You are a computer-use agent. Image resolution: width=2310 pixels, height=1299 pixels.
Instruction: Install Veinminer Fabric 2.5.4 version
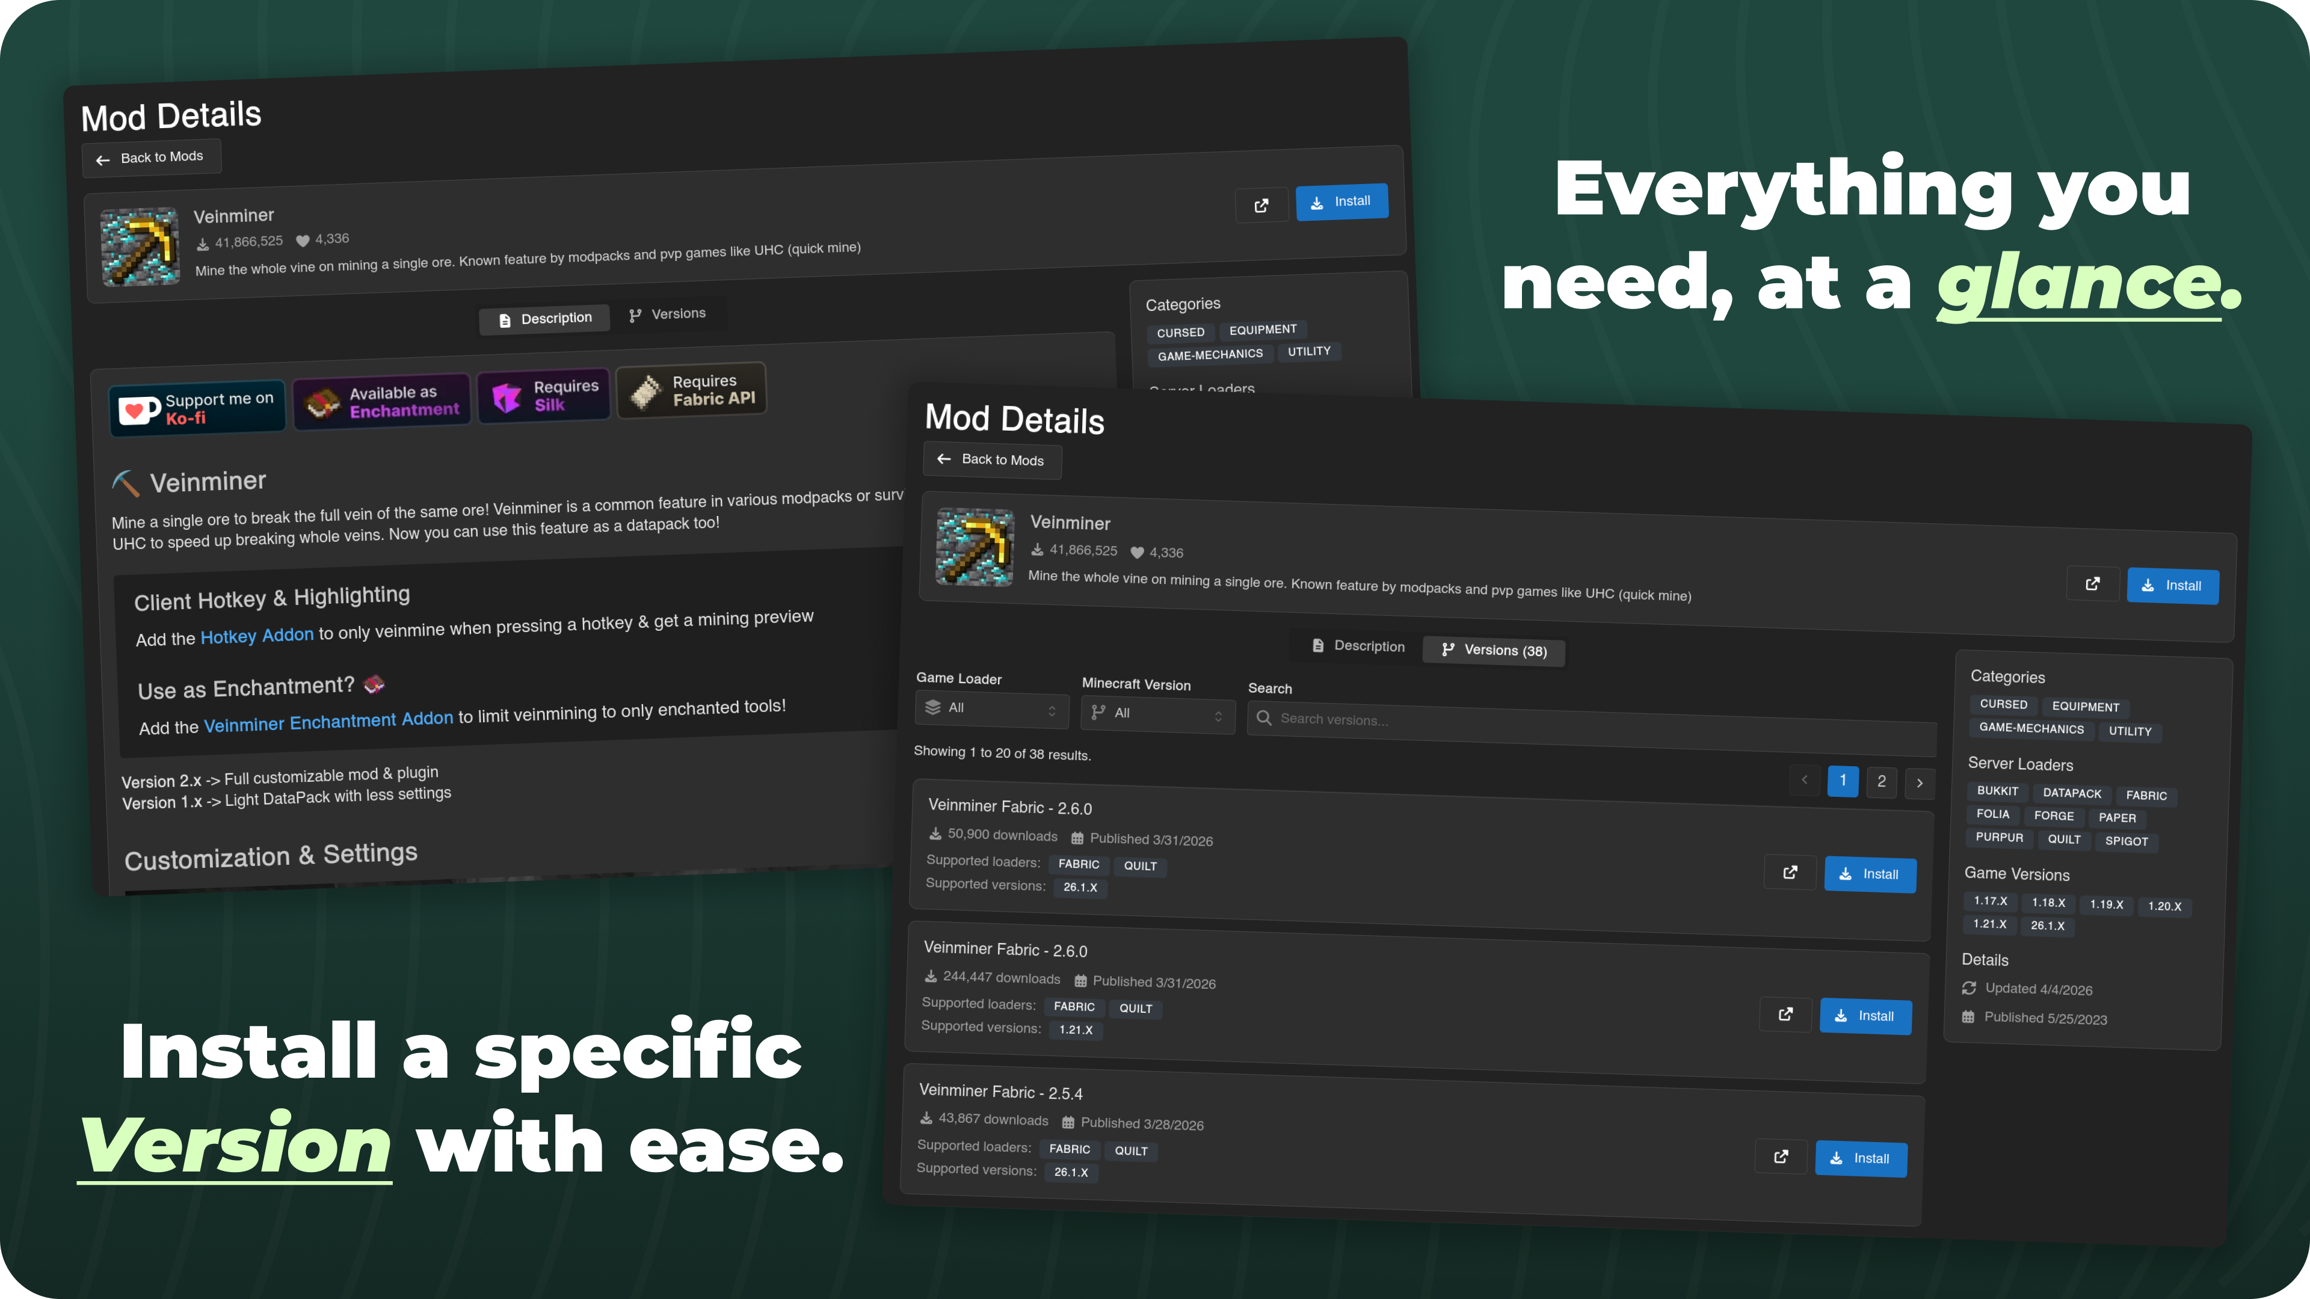[1861, 1158]
